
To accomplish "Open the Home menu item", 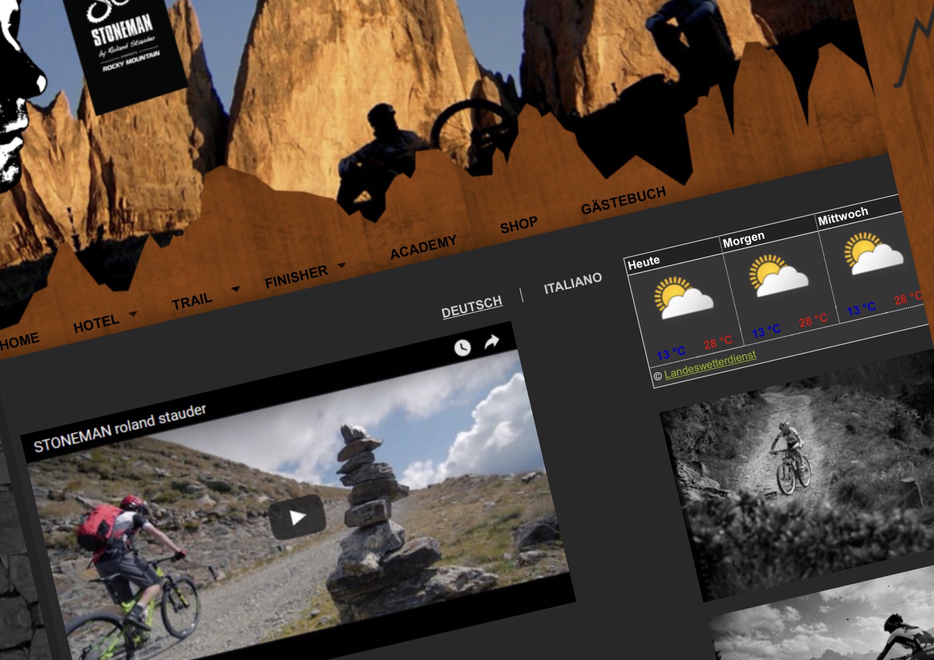I will tap(20, 341).
